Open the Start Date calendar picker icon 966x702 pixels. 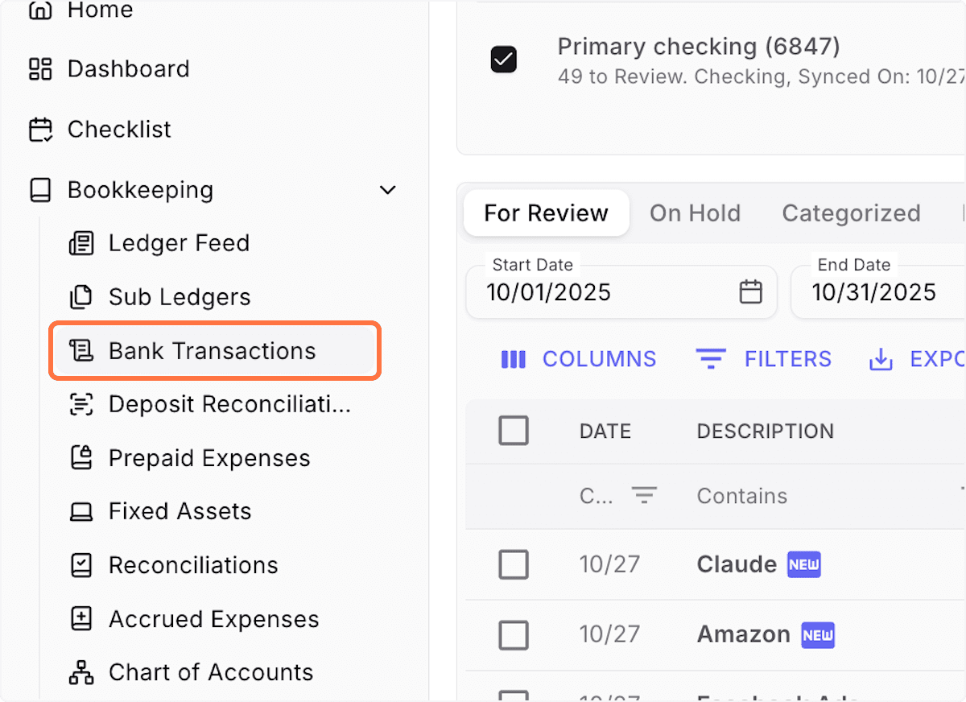point(750,292)
